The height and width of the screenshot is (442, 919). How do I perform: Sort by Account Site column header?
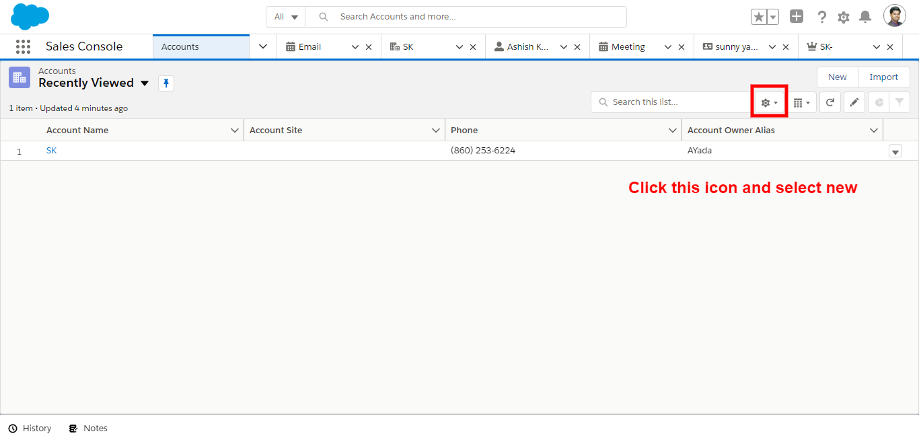pyautogui.click(x=276, y=131)
